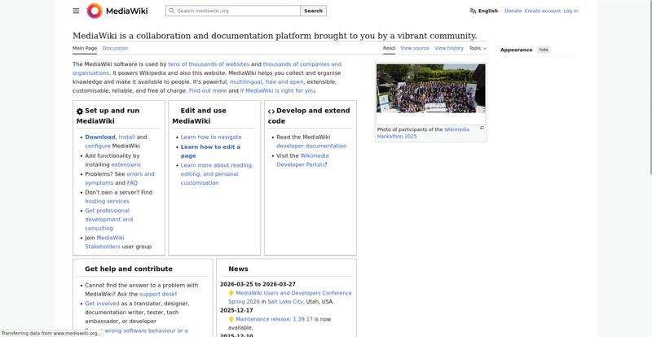Hide the Appearance panel
Screen dimensions: 652x337
[544, 50]
